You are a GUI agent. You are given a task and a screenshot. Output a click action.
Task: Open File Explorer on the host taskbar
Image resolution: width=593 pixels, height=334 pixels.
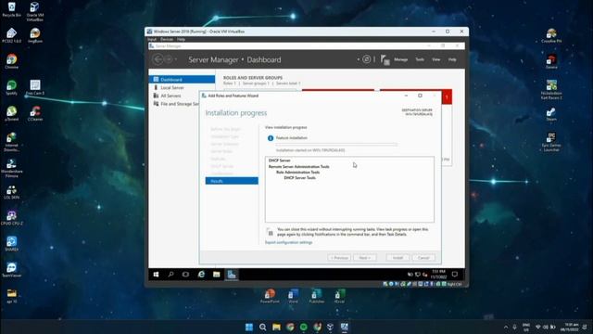tap(276, 327)
